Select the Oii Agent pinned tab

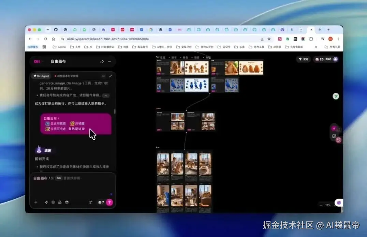[41, 76]
